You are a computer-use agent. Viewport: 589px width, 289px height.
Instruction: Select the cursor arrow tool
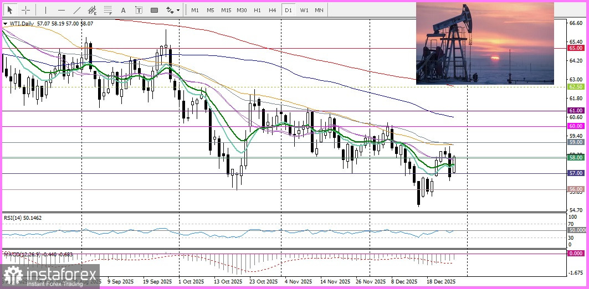coord(10,10)
